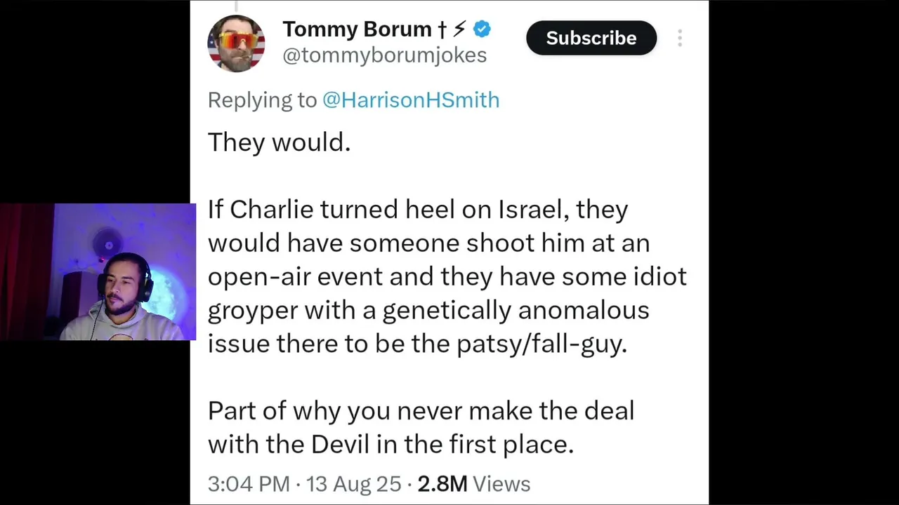Click the "They would." text line
Image resolution: width=899 pixels, height=505 pixels.
point(279,142)
